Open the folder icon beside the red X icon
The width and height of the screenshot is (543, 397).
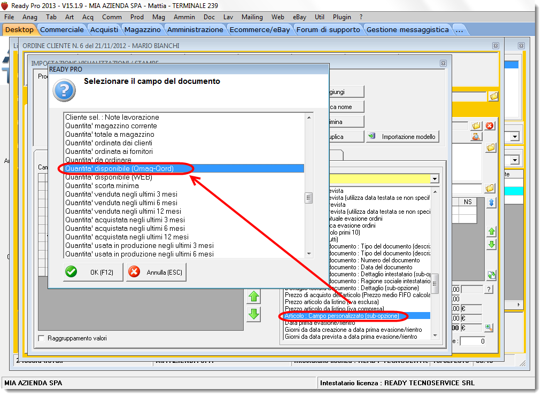[x=476, y=126]
